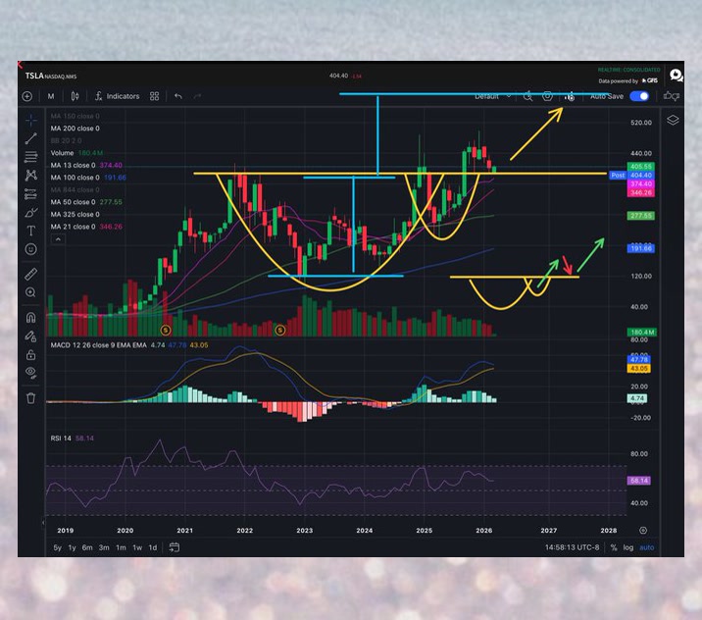Select the Volume indicator legend
Screen dimensions: 702x620
click(x=76, y=153)
